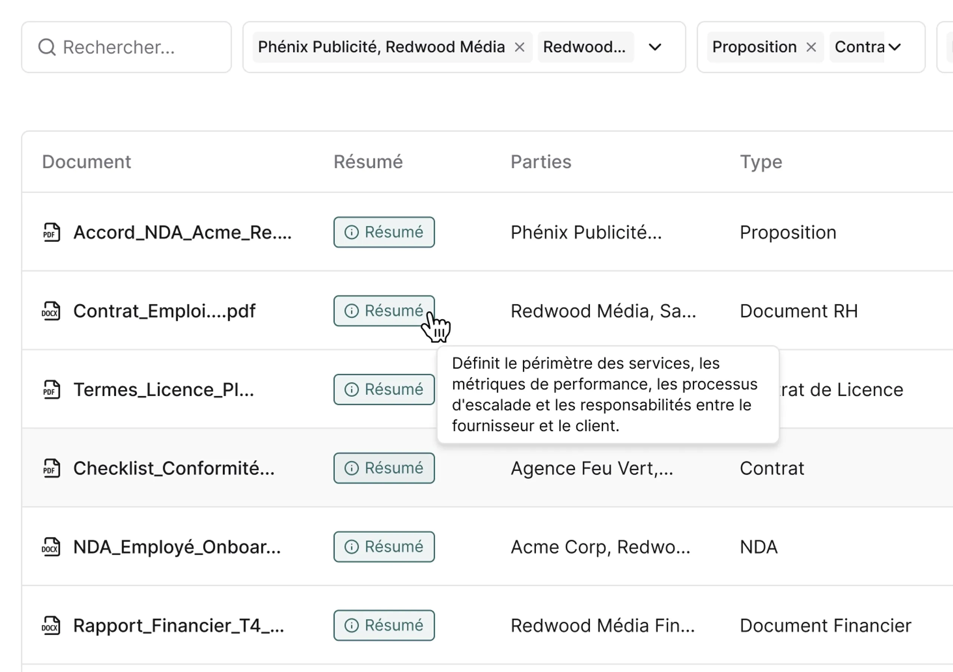Screen dimensions: 953x672
Task: Click PDF icon for Checklist_Conformité file
Action: tap(51, 468)
